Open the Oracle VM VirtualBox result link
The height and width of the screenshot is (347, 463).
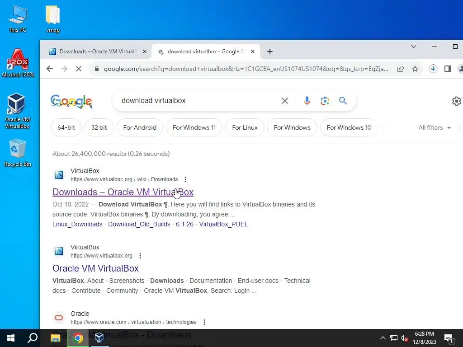click(95, 268)
